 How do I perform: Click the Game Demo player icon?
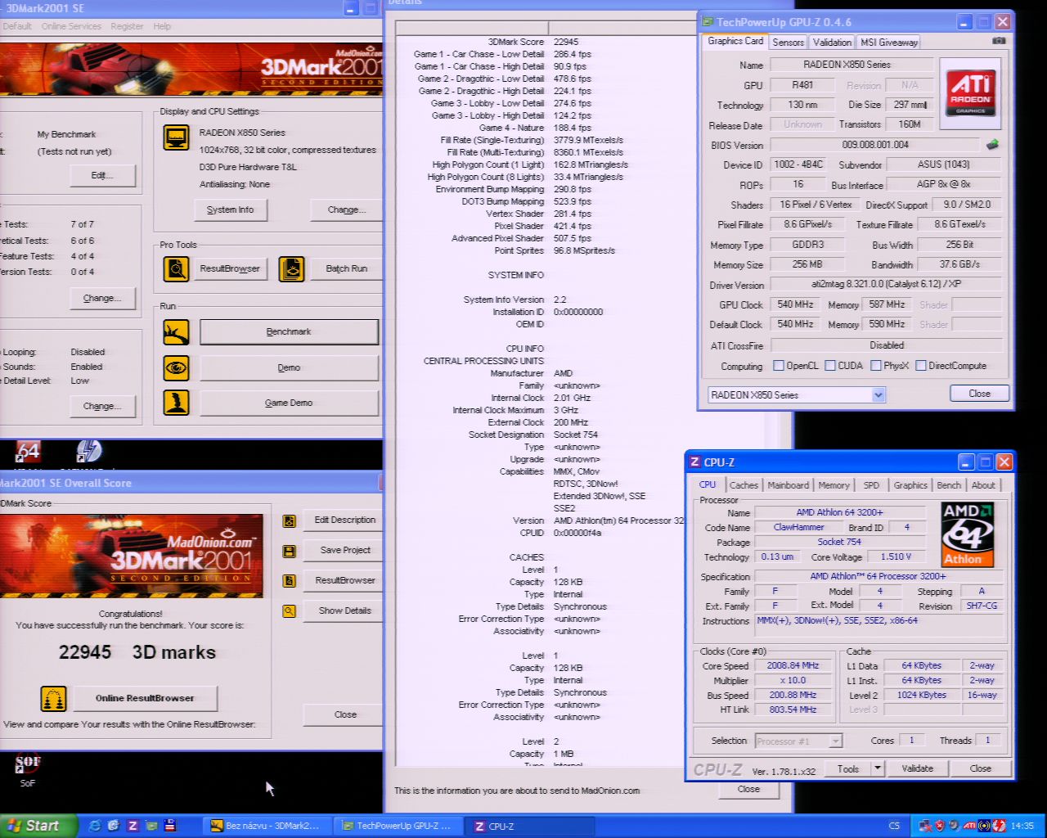[x=176, y=402]
